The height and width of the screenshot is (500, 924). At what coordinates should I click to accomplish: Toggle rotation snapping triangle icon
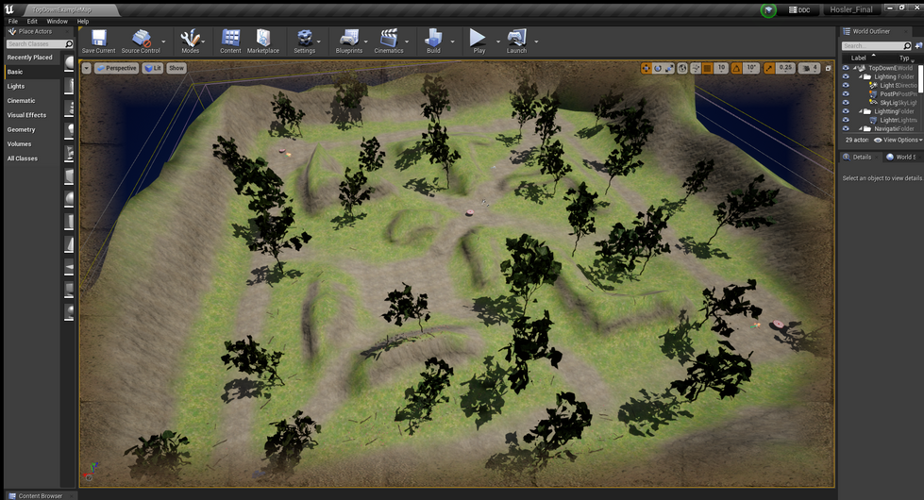point(736,68)
